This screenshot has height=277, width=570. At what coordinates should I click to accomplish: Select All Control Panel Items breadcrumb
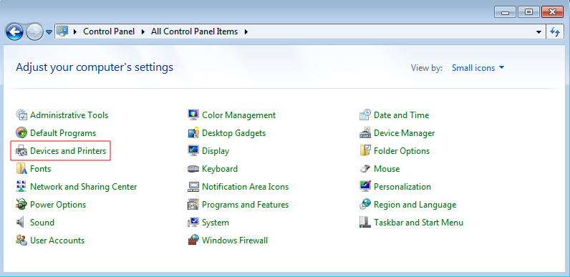tap(195, 31)
